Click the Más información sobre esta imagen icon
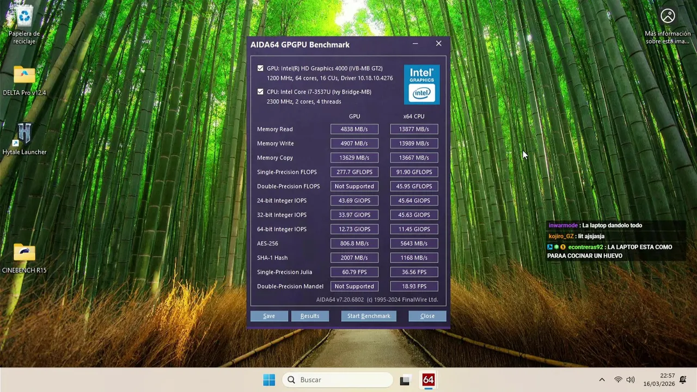Viewport: 697px width, 392px height. point(668,26)
